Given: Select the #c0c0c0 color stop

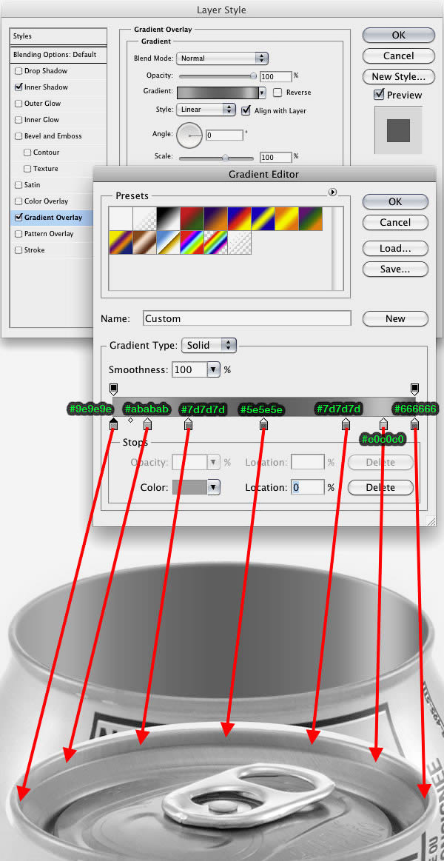Looking at the screenshot, I should coord(383,424).
